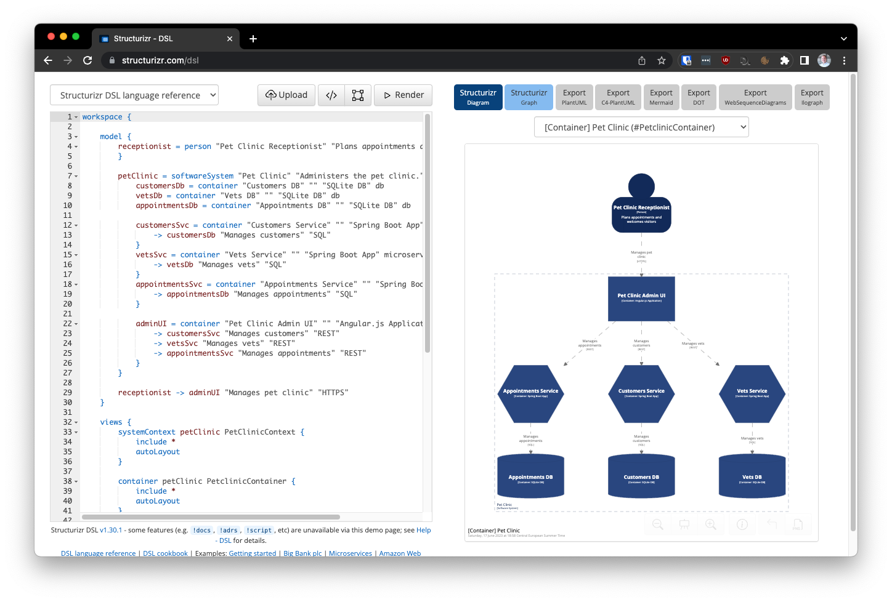Click the tab search chevron in the title bar
Viewport: 892px width, 602px height.
pyautogui.click(x=843, y=39)
